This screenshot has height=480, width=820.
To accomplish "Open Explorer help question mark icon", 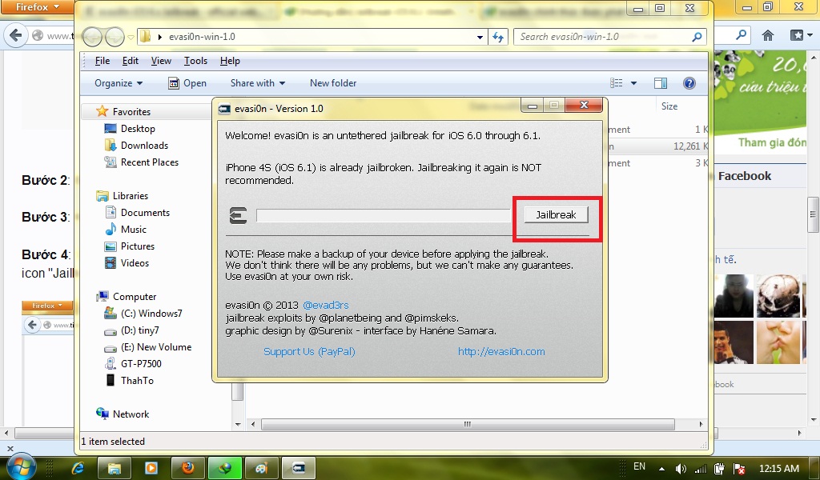I will [689, 83].
